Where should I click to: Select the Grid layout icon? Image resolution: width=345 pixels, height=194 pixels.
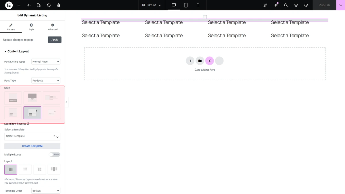click(11, 170)
